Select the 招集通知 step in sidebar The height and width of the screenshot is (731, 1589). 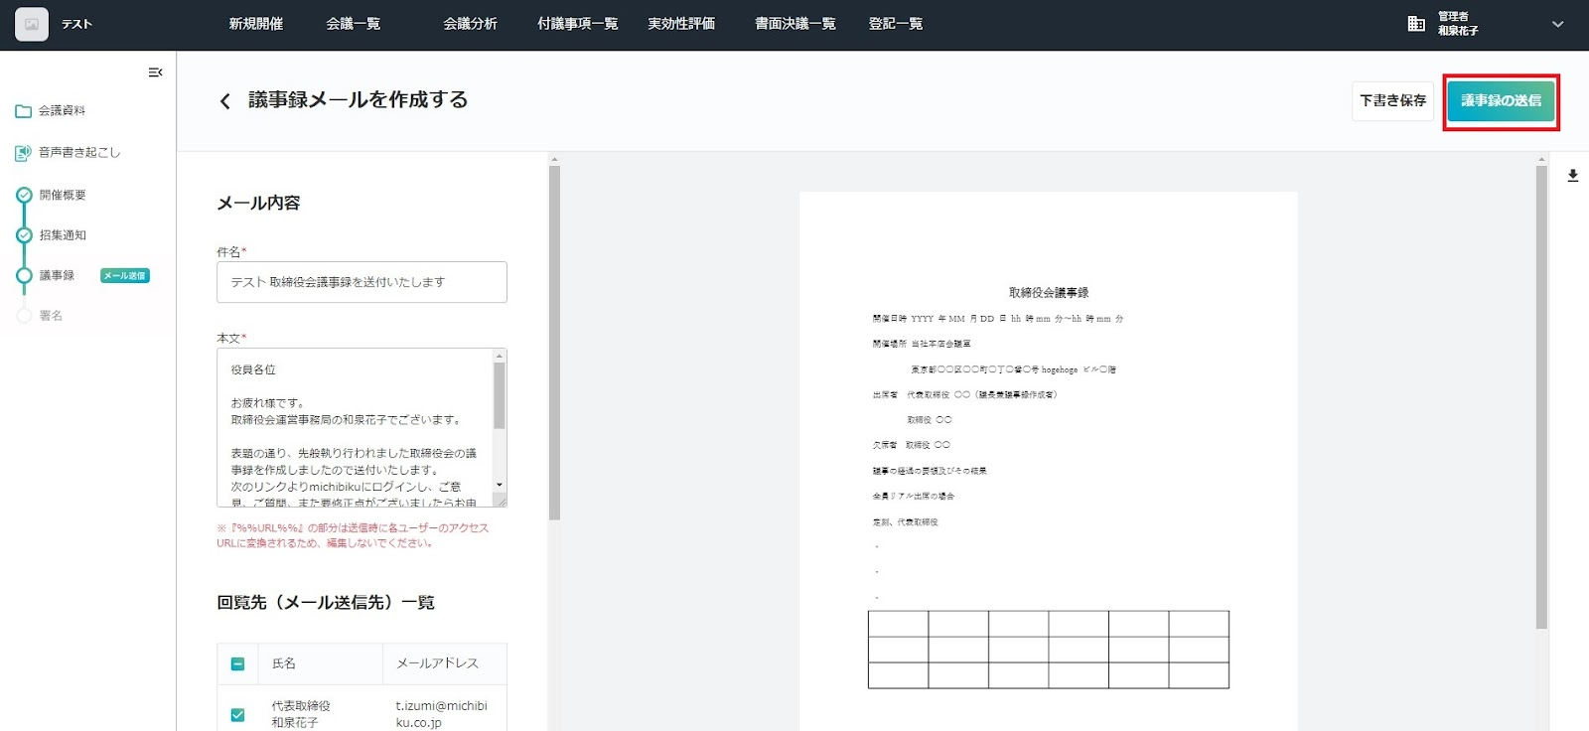[x=63, y=235]
